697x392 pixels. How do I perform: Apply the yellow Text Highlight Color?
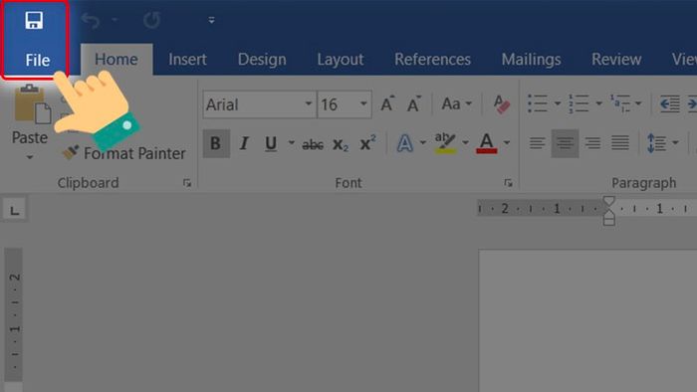[445, 143]
